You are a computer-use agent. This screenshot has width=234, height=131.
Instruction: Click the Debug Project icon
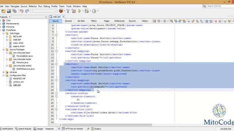tap(87, 11)
